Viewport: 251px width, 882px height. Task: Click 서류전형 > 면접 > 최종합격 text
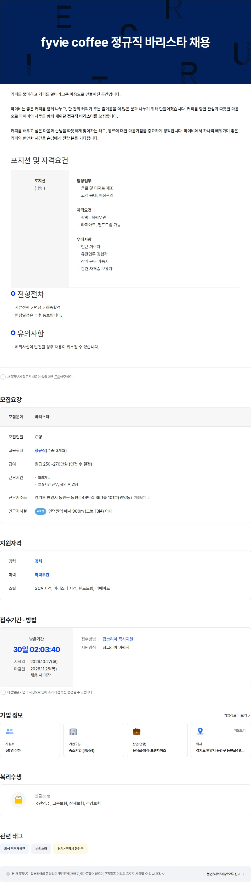tap(38, 307)
